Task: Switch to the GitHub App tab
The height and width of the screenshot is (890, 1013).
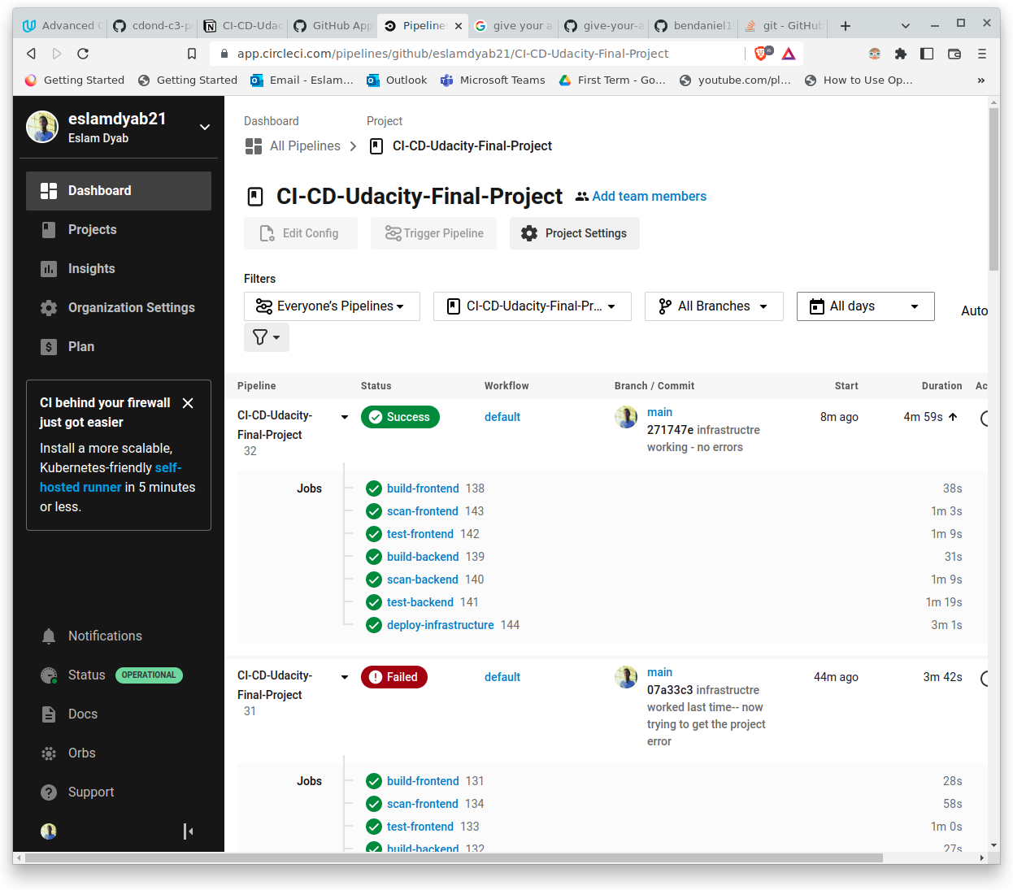Action: [333, 26]
